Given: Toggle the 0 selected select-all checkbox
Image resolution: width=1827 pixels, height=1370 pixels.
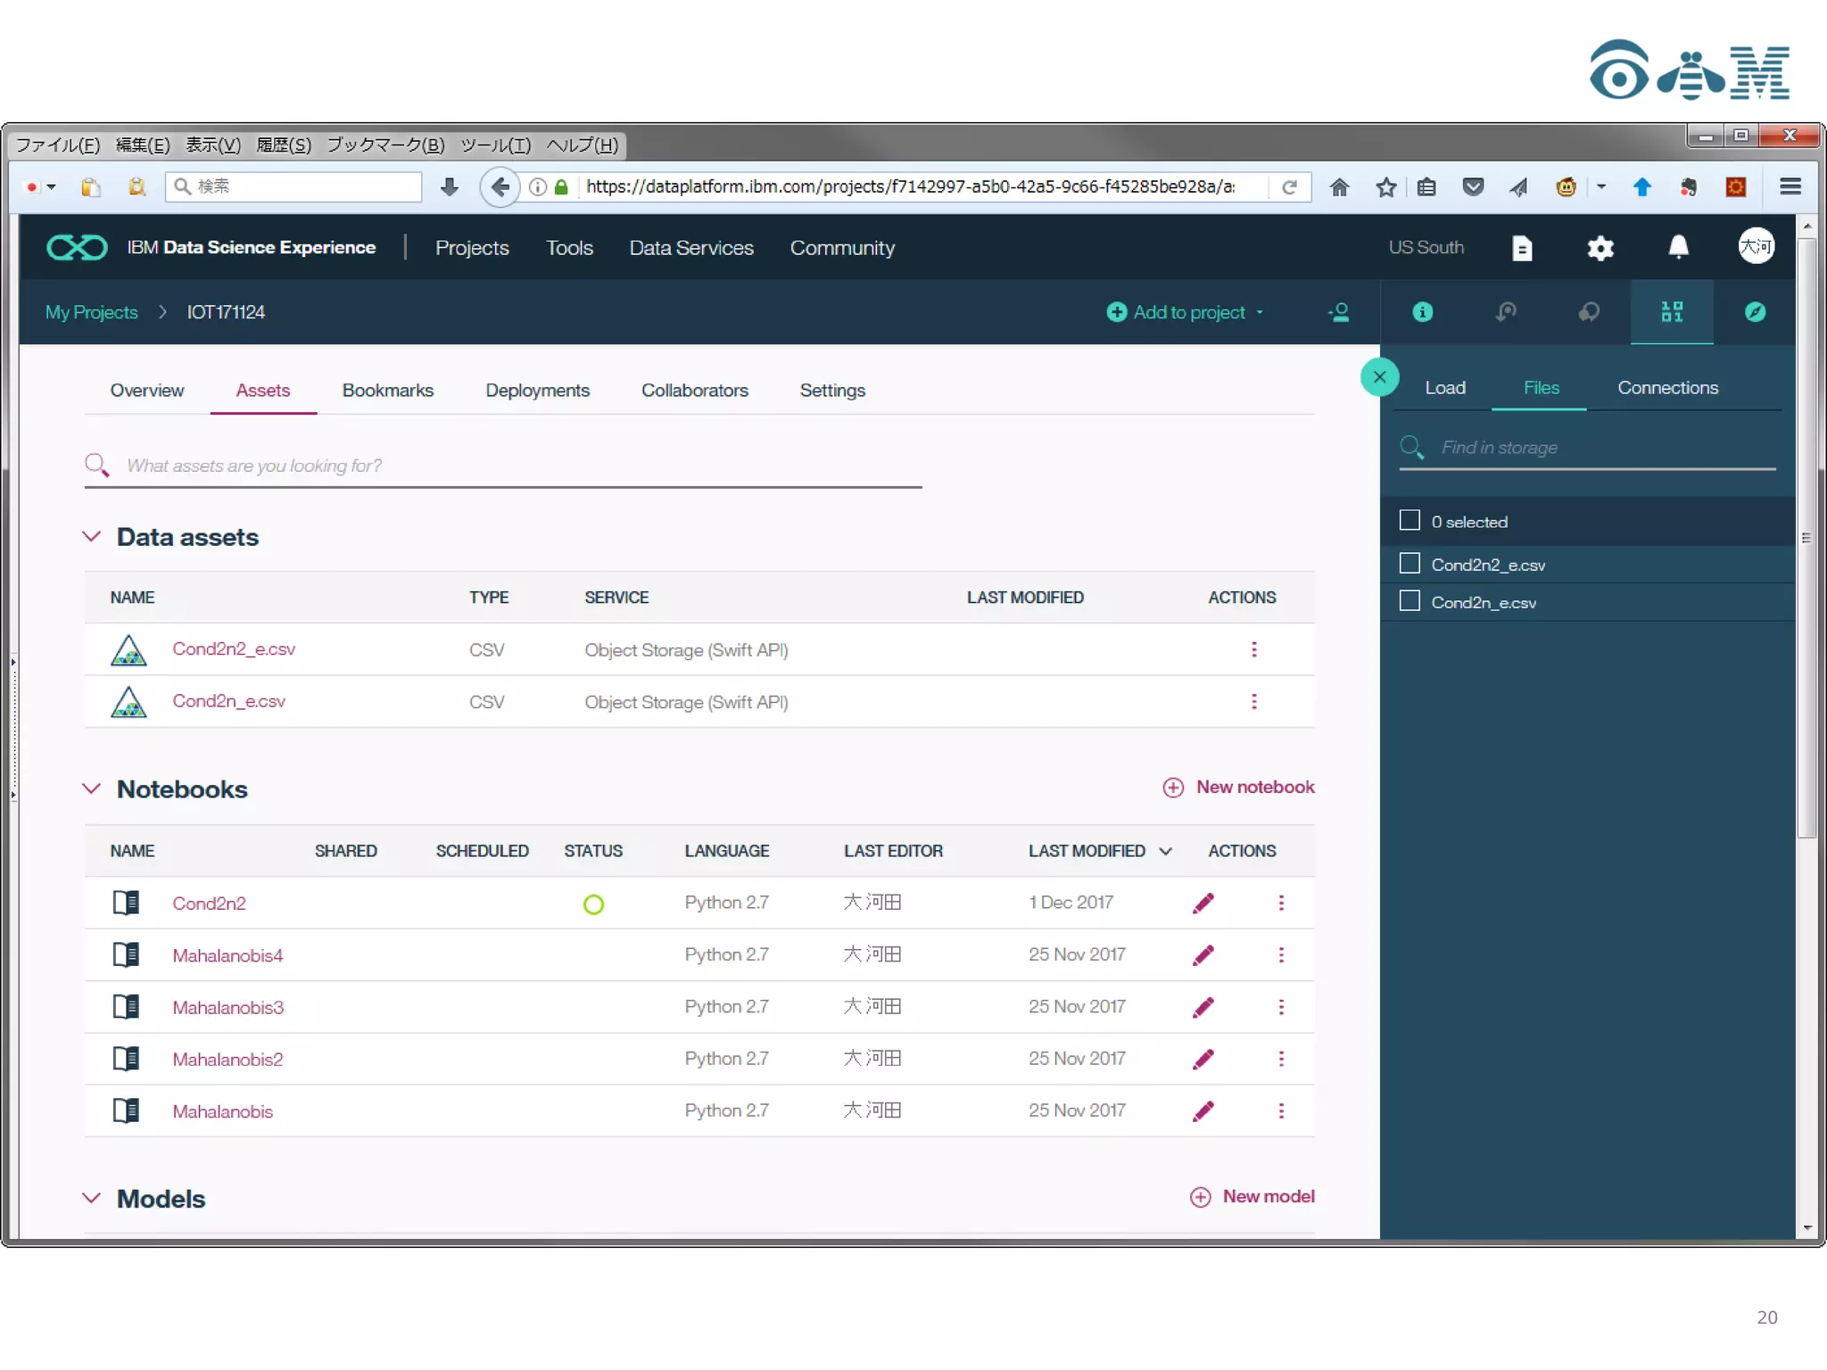Looking at the screenshot, I should (1410, 521).
